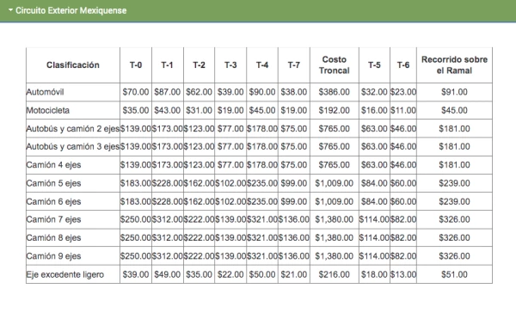Select the Camión 5 ejes row label
The image size is (516, 313).
click(53, 183)
